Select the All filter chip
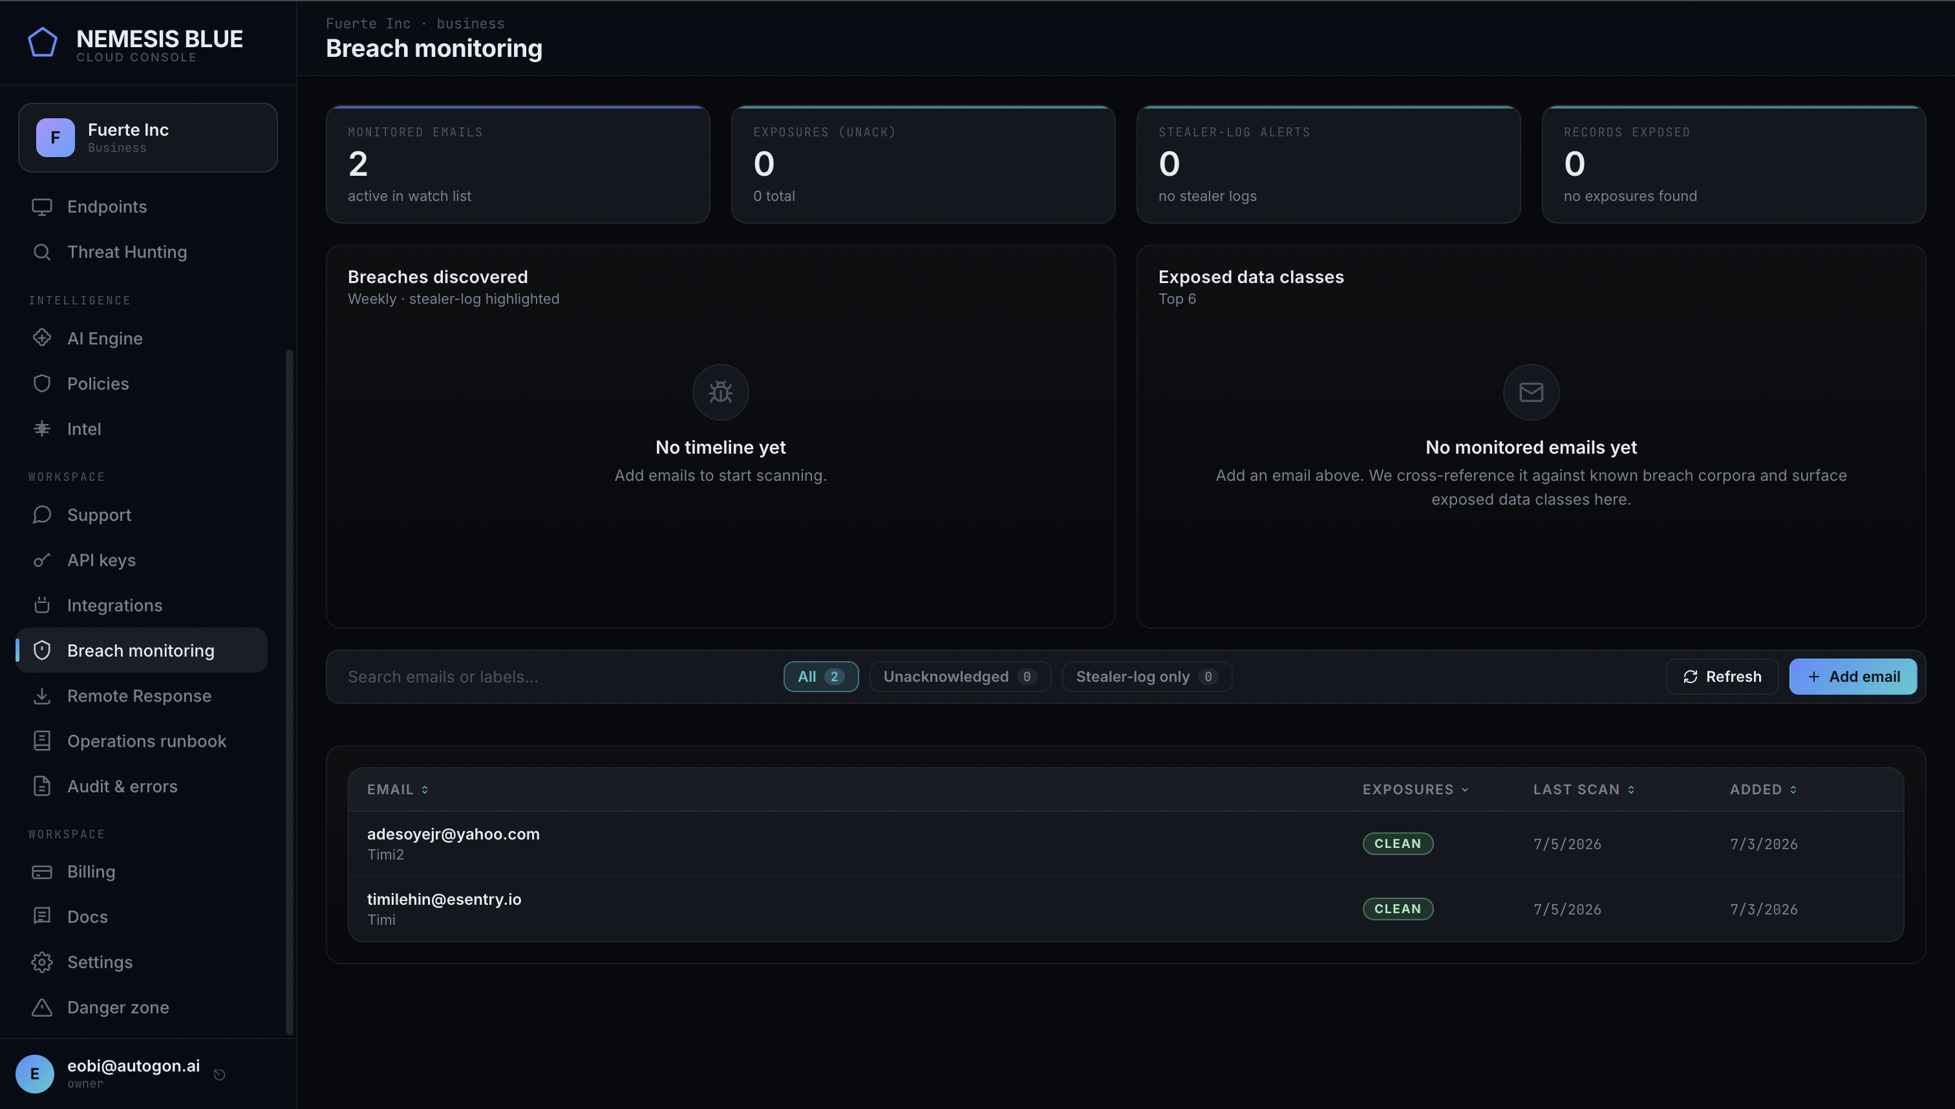Viewport: 1955px width, 1109px height. (820, 677)
